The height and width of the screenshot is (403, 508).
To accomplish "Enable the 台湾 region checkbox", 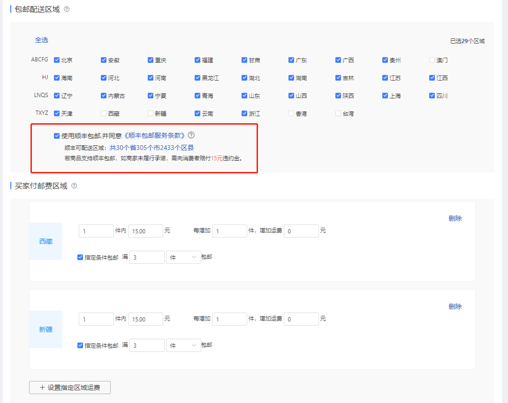I will tap(338, 113).
